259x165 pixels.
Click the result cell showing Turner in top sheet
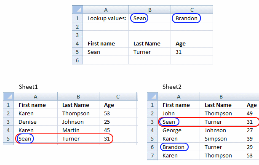tap(150, 52)
